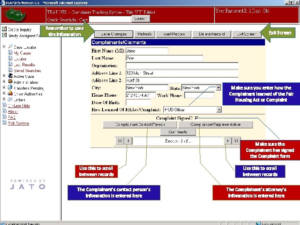Click the Last Results icon
Viewport: 300px width, 225px height.
click(10, 64)
